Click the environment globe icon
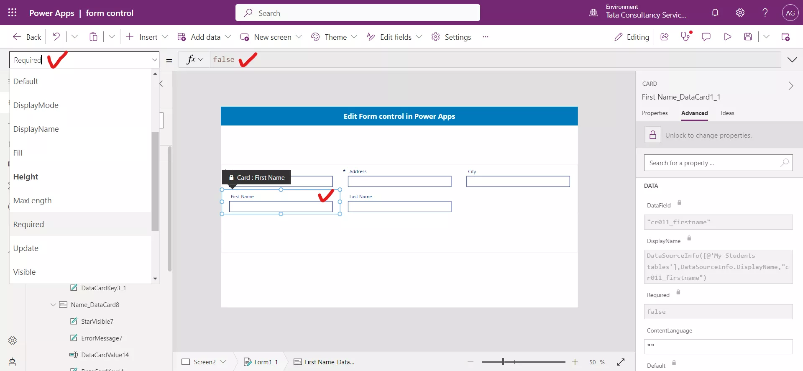The image size is (803, 371). pos(593,13)
